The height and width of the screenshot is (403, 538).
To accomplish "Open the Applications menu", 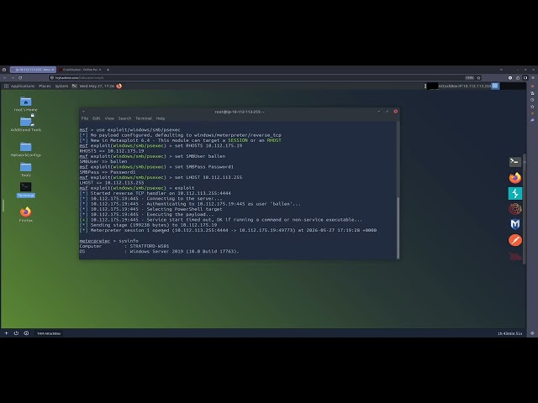I will point(23,86).
